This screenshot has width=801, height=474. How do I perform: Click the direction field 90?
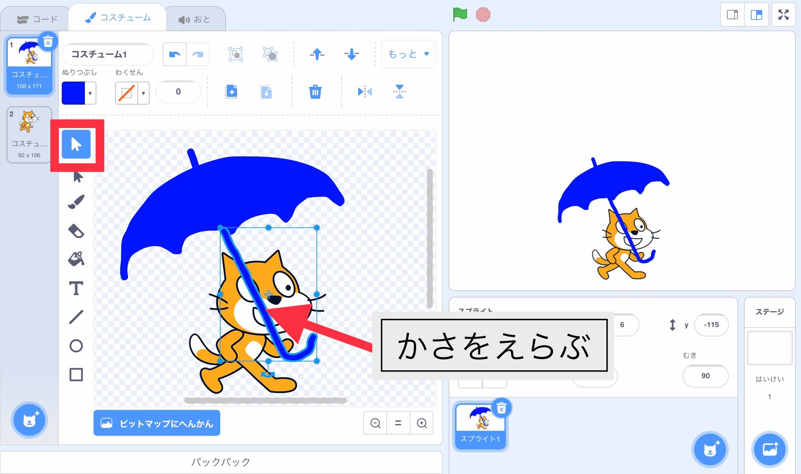pos(705,376)
